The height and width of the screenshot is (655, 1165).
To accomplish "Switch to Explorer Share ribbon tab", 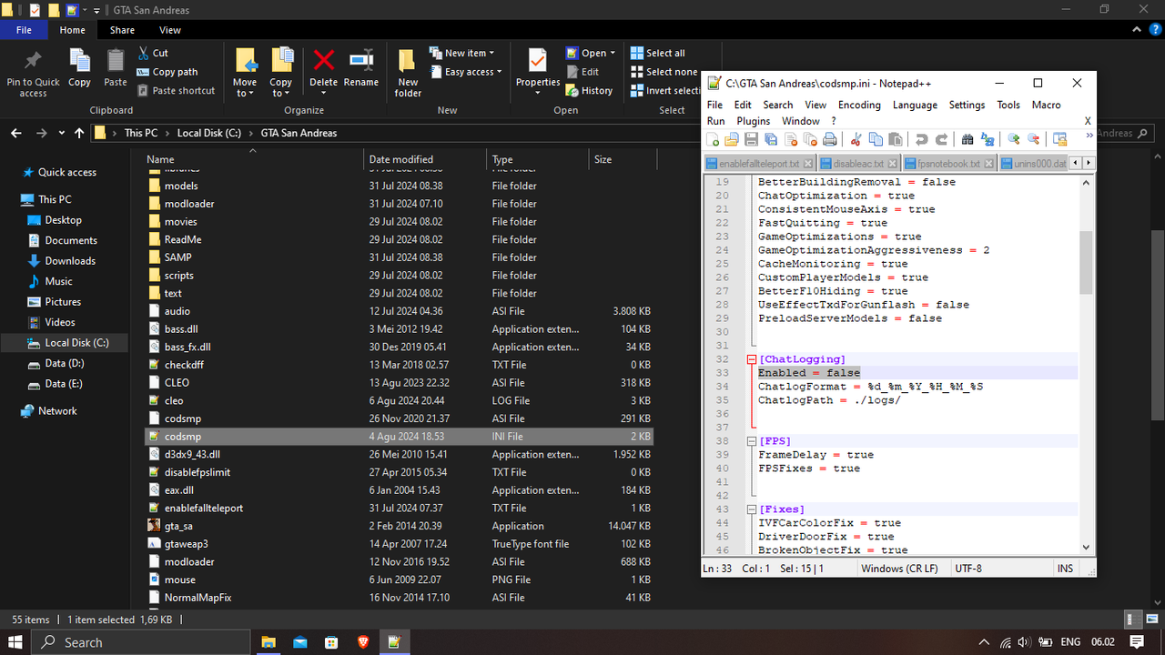I will (122, 30).
